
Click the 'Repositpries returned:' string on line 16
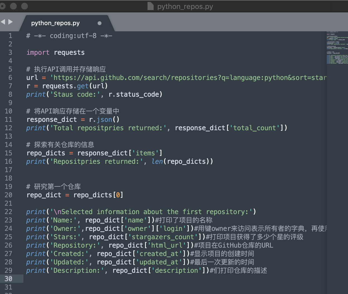(x=96, y=162)
